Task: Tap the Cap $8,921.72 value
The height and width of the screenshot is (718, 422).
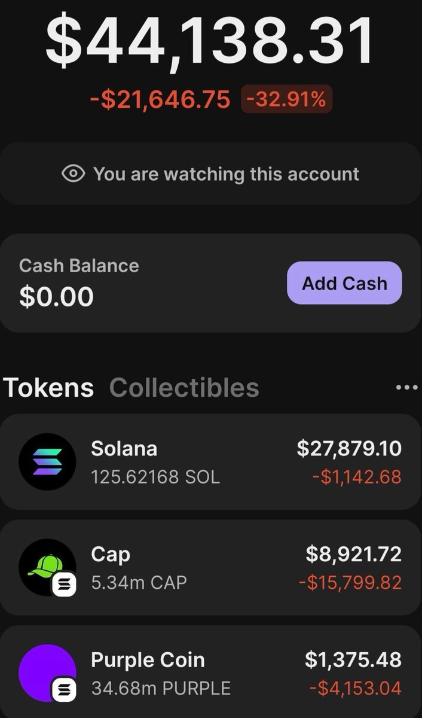Action: click(353, 554)
